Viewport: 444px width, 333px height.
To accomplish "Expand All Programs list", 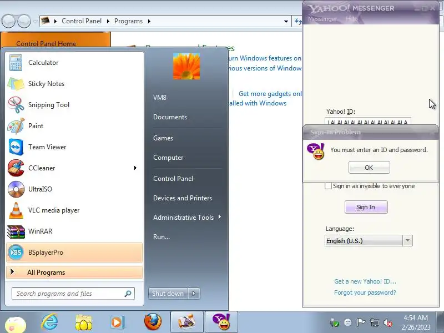I will [74, 273].
